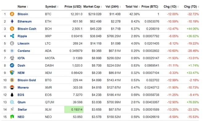204x121 pixels.
Task: Click the EOS black teardrop icon
Action: pos(12,95)
